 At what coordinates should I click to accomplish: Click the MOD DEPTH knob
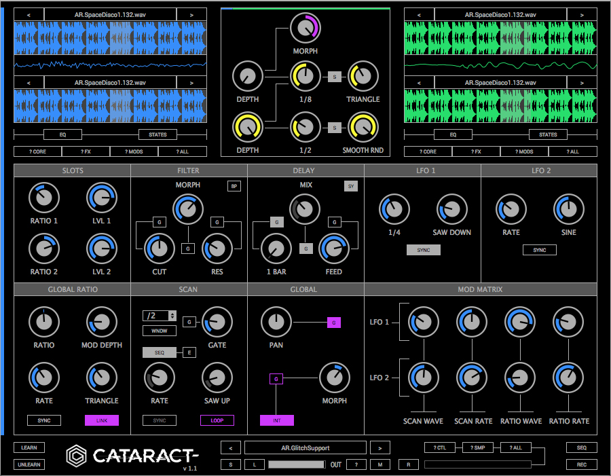pos(102,322)
